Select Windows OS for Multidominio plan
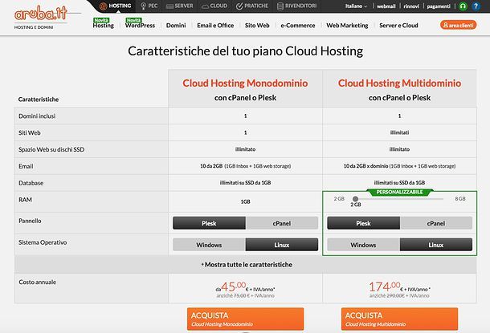This screenshot has height=333, width=490. (x=363, y=245)
